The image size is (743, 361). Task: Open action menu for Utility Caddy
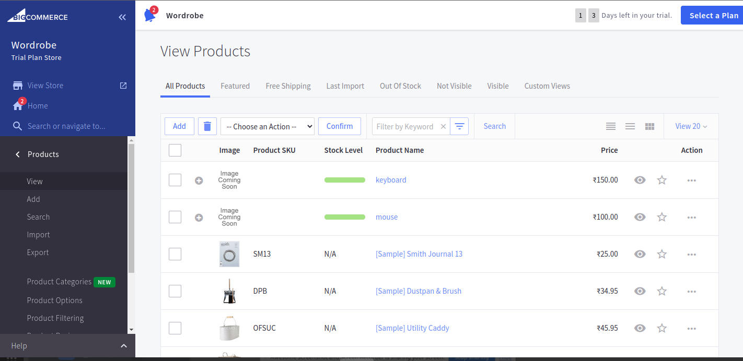(x=692, y=328)
